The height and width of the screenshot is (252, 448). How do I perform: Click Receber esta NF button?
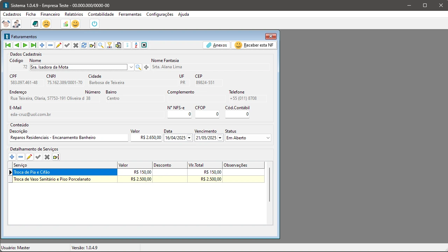tap(254, 45)
